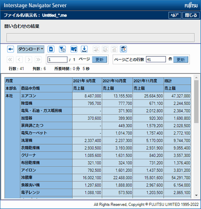
Task: Click the book with arrow icon
Action: pyautogui.click(x=74, y=49)
